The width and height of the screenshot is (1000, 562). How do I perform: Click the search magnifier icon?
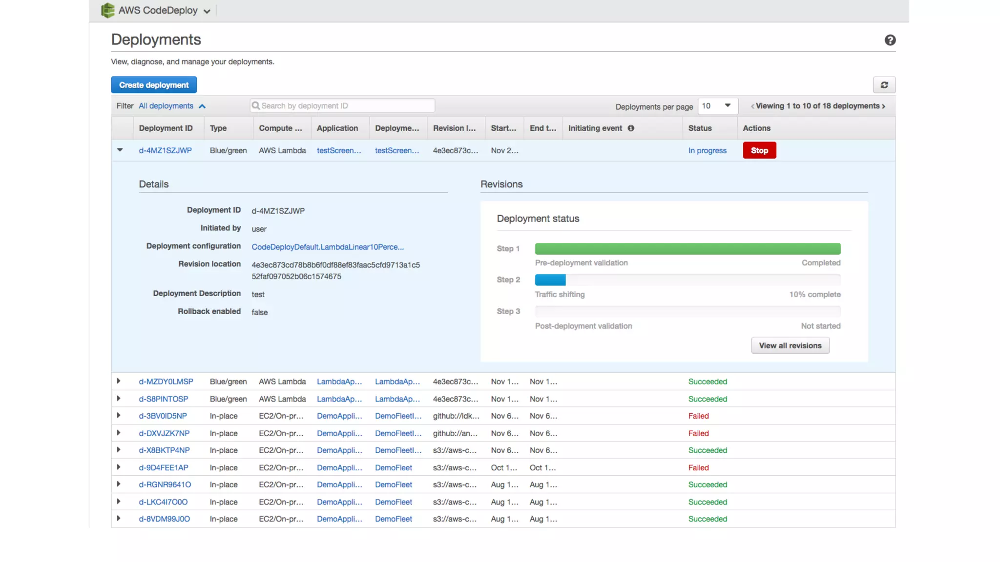pyautogui.click(x=256, y=106)
